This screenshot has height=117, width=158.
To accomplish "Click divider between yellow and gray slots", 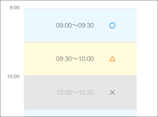I will (80, 75).
